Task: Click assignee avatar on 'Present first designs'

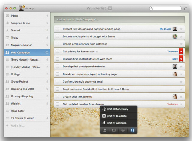Action: 175,29
